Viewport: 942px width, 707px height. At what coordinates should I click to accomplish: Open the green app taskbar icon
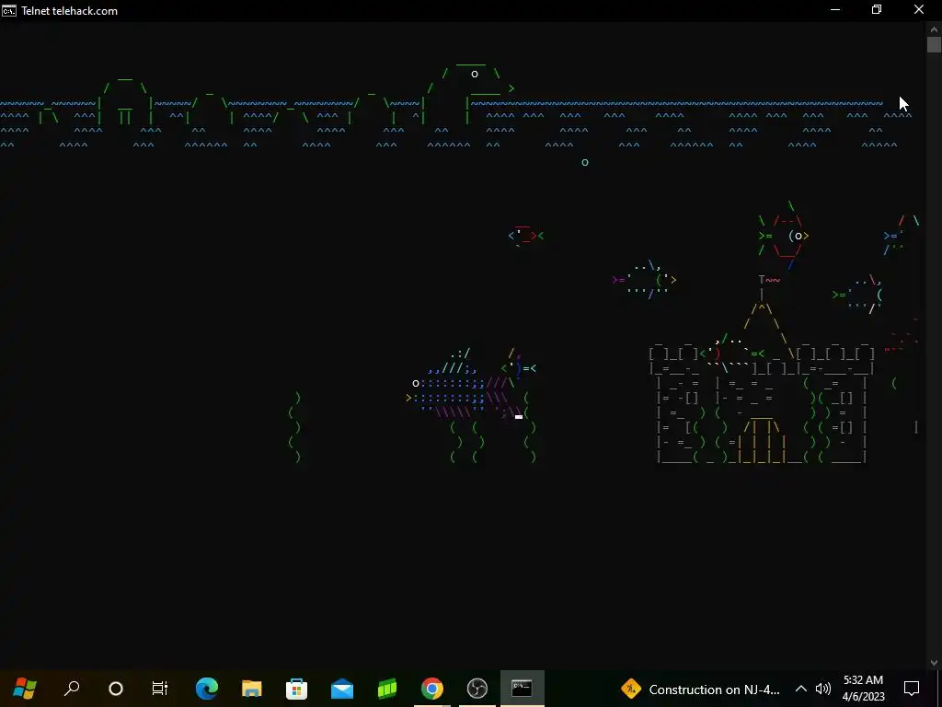click(x=387, y=689)
